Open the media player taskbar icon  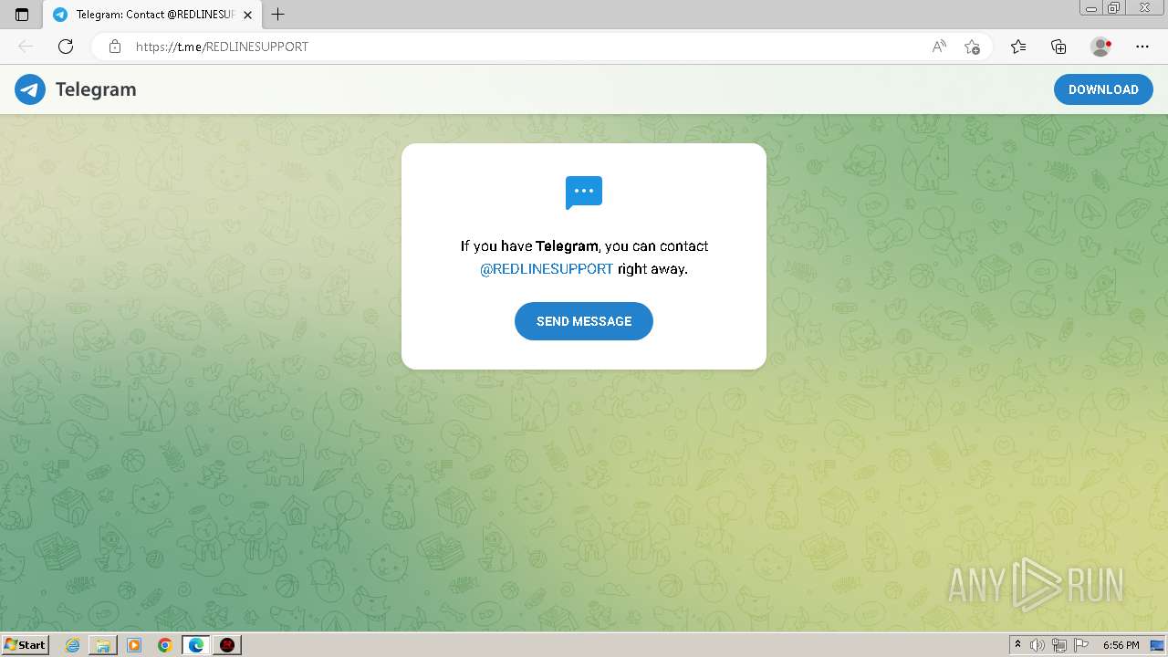click(134, 645)
